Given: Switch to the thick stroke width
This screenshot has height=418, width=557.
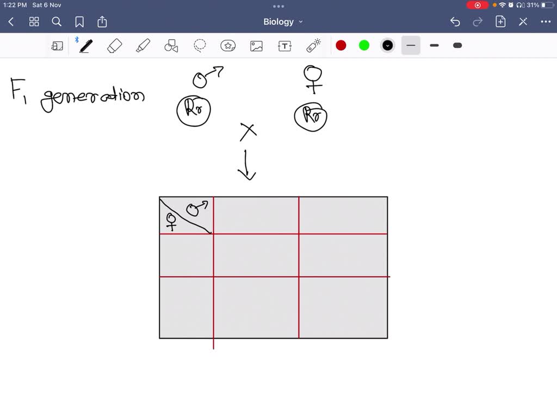Looking at the screenshot, I should (x=457, y=46).
